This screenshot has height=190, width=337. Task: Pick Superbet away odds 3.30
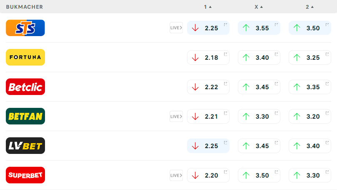point(310,175)
